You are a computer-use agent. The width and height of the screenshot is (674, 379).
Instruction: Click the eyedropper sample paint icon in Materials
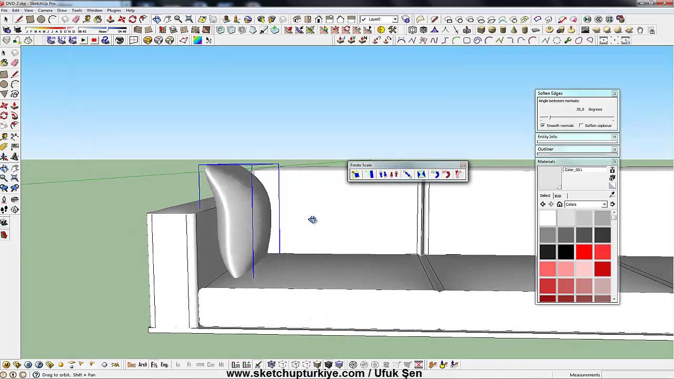[x=612, y=195]
